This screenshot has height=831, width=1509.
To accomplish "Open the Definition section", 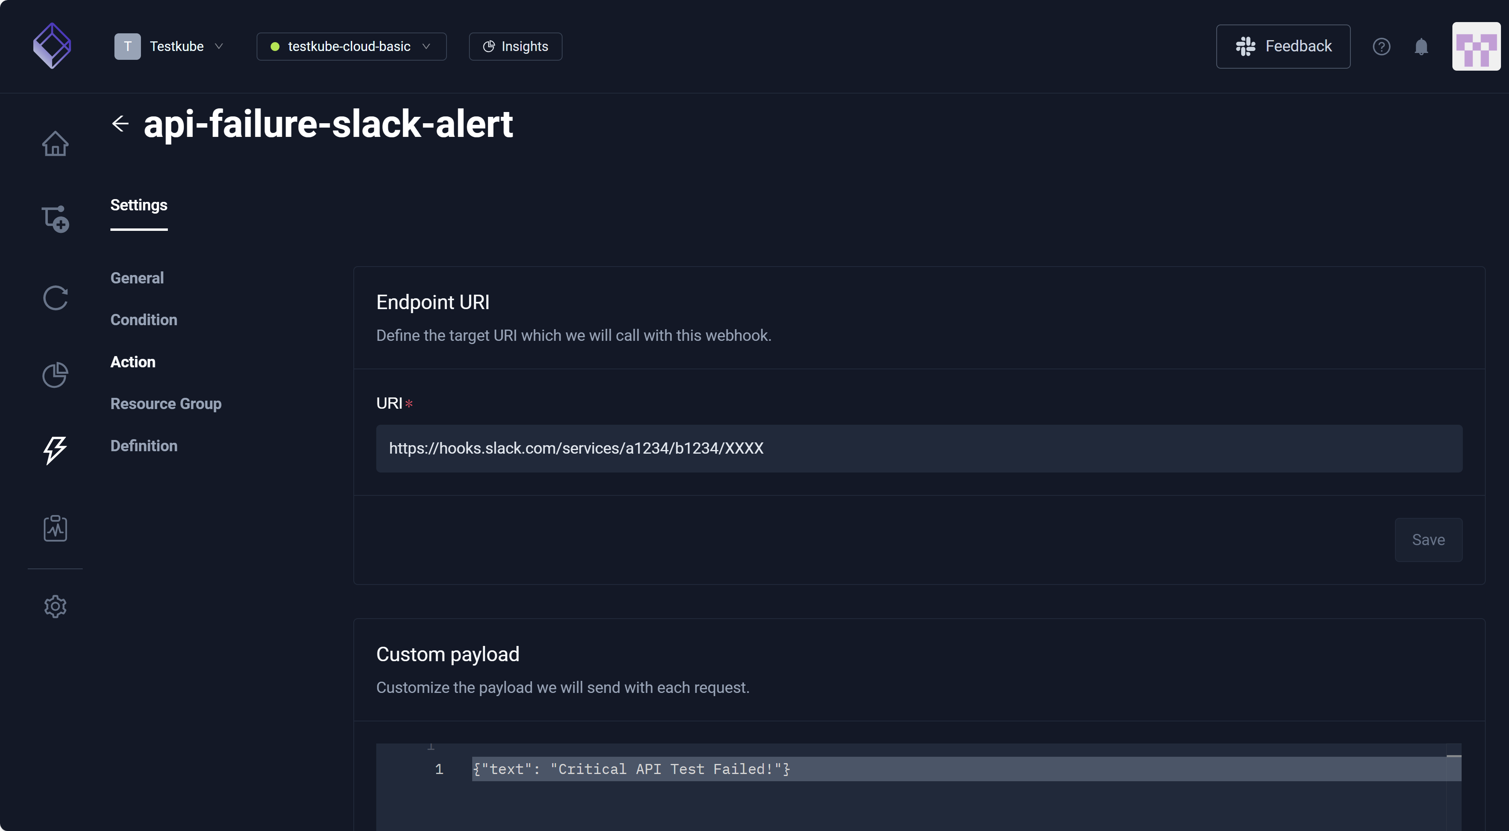I will [143, 446].
